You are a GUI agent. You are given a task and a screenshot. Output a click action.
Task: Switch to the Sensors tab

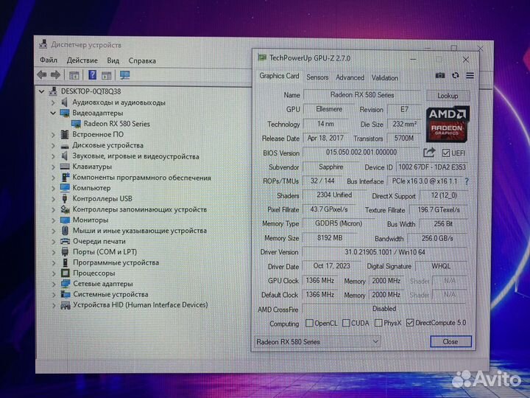click(x=317, y=77)
